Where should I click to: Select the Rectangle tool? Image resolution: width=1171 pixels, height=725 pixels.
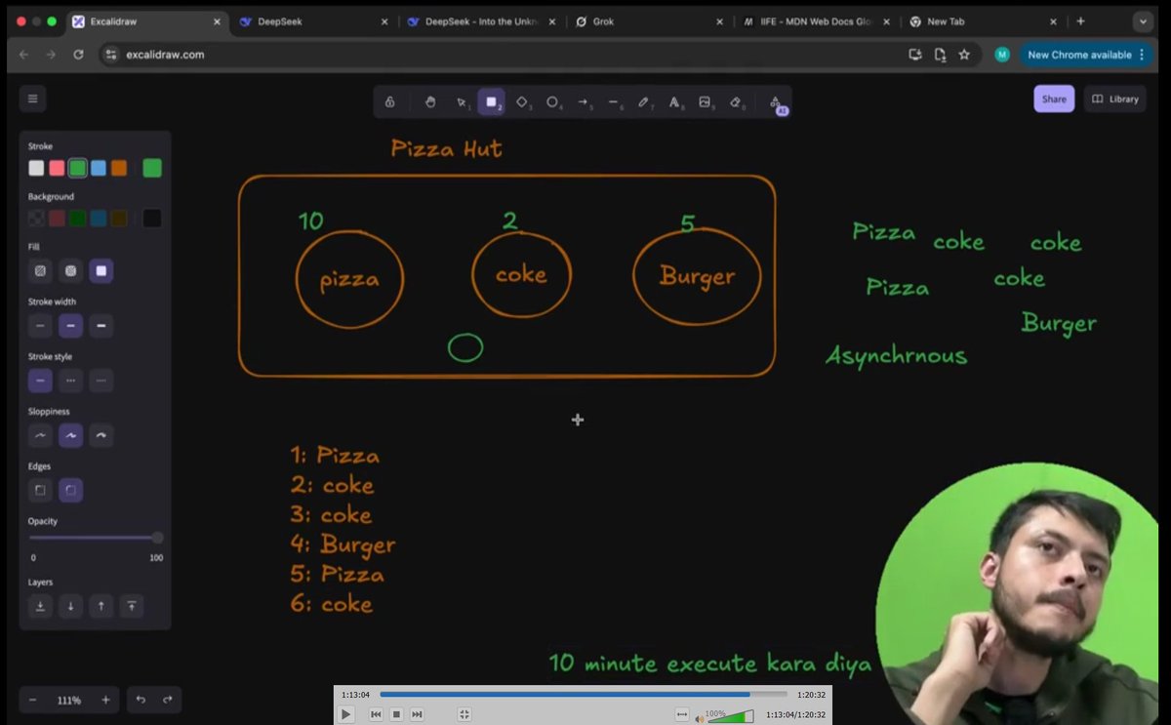tap(492, 101)
